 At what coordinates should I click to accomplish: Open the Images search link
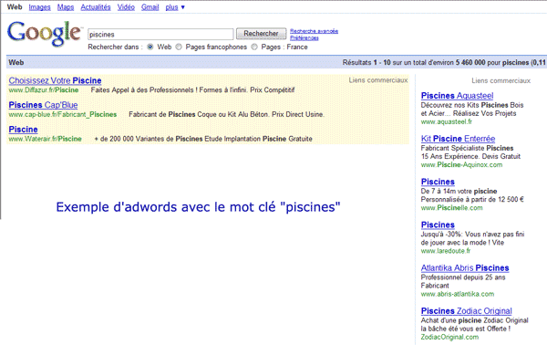point(39,7)
